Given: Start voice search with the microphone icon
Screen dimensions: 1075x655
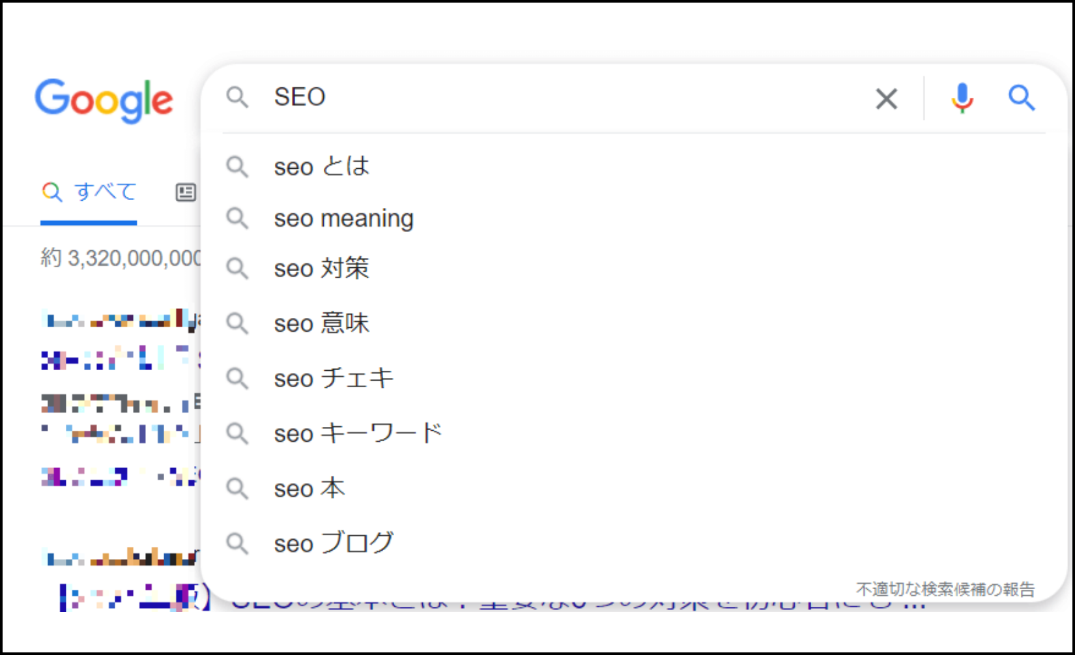Looking at the screenshot, I should [962, 98].
